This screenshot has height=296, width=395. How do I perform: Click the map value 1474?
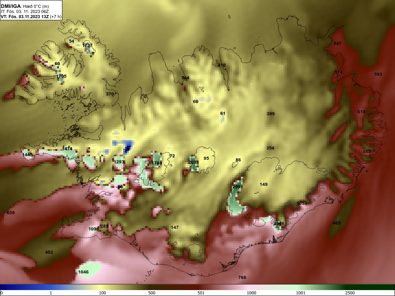67,149
